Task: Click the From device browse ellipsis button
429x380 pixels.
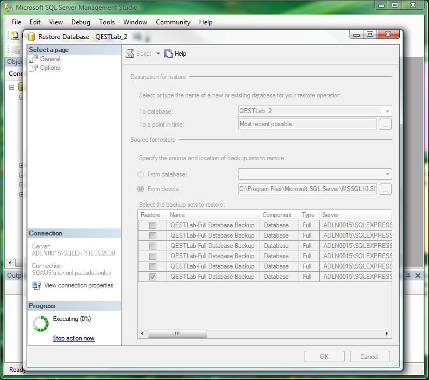Action: [385, 189]
